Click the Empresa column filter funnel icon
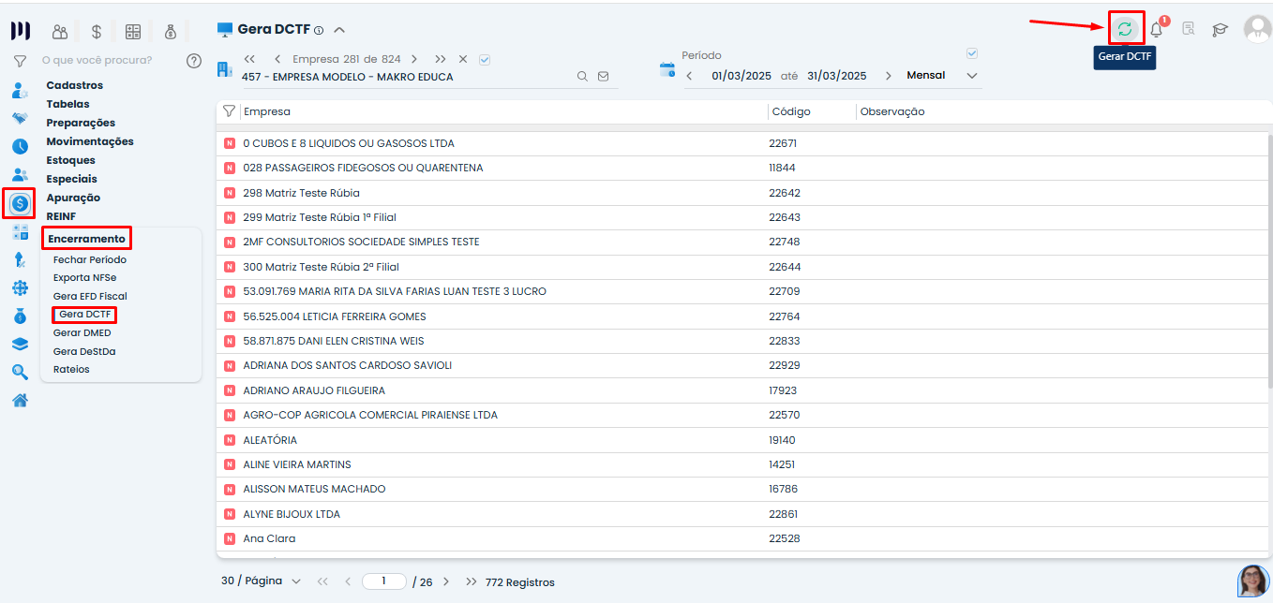This screenshot has width=1273, height=603. pyautogui.click(x=229, y=111)
